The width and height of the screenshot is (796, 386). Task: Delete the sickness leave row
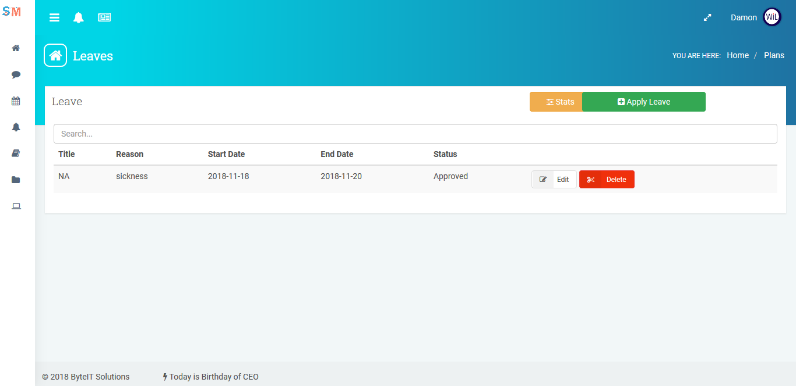point(607,180)
